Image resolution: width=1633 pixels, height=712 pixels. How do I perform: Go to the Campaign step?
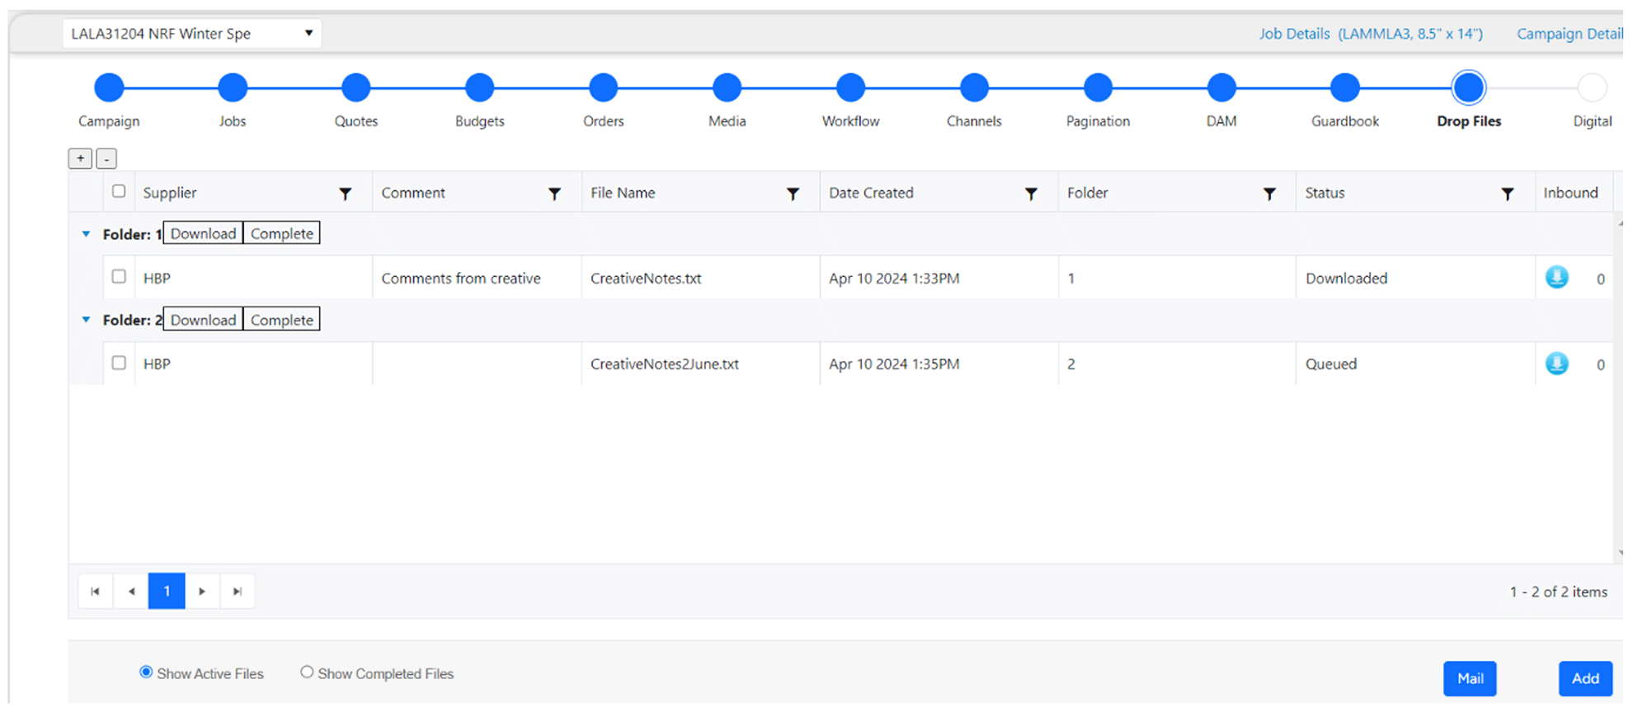(x=109, y=87)
